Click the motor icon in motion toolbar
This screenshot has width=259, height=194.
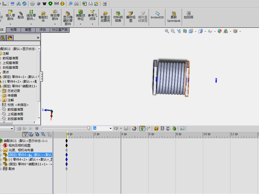[x=156, y=128]
